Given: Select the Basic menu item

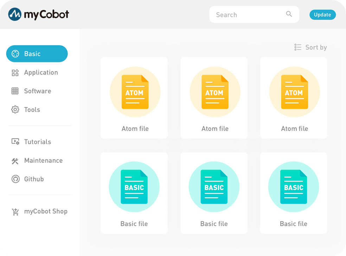Looking at the screenshot, I should point(37,54).
